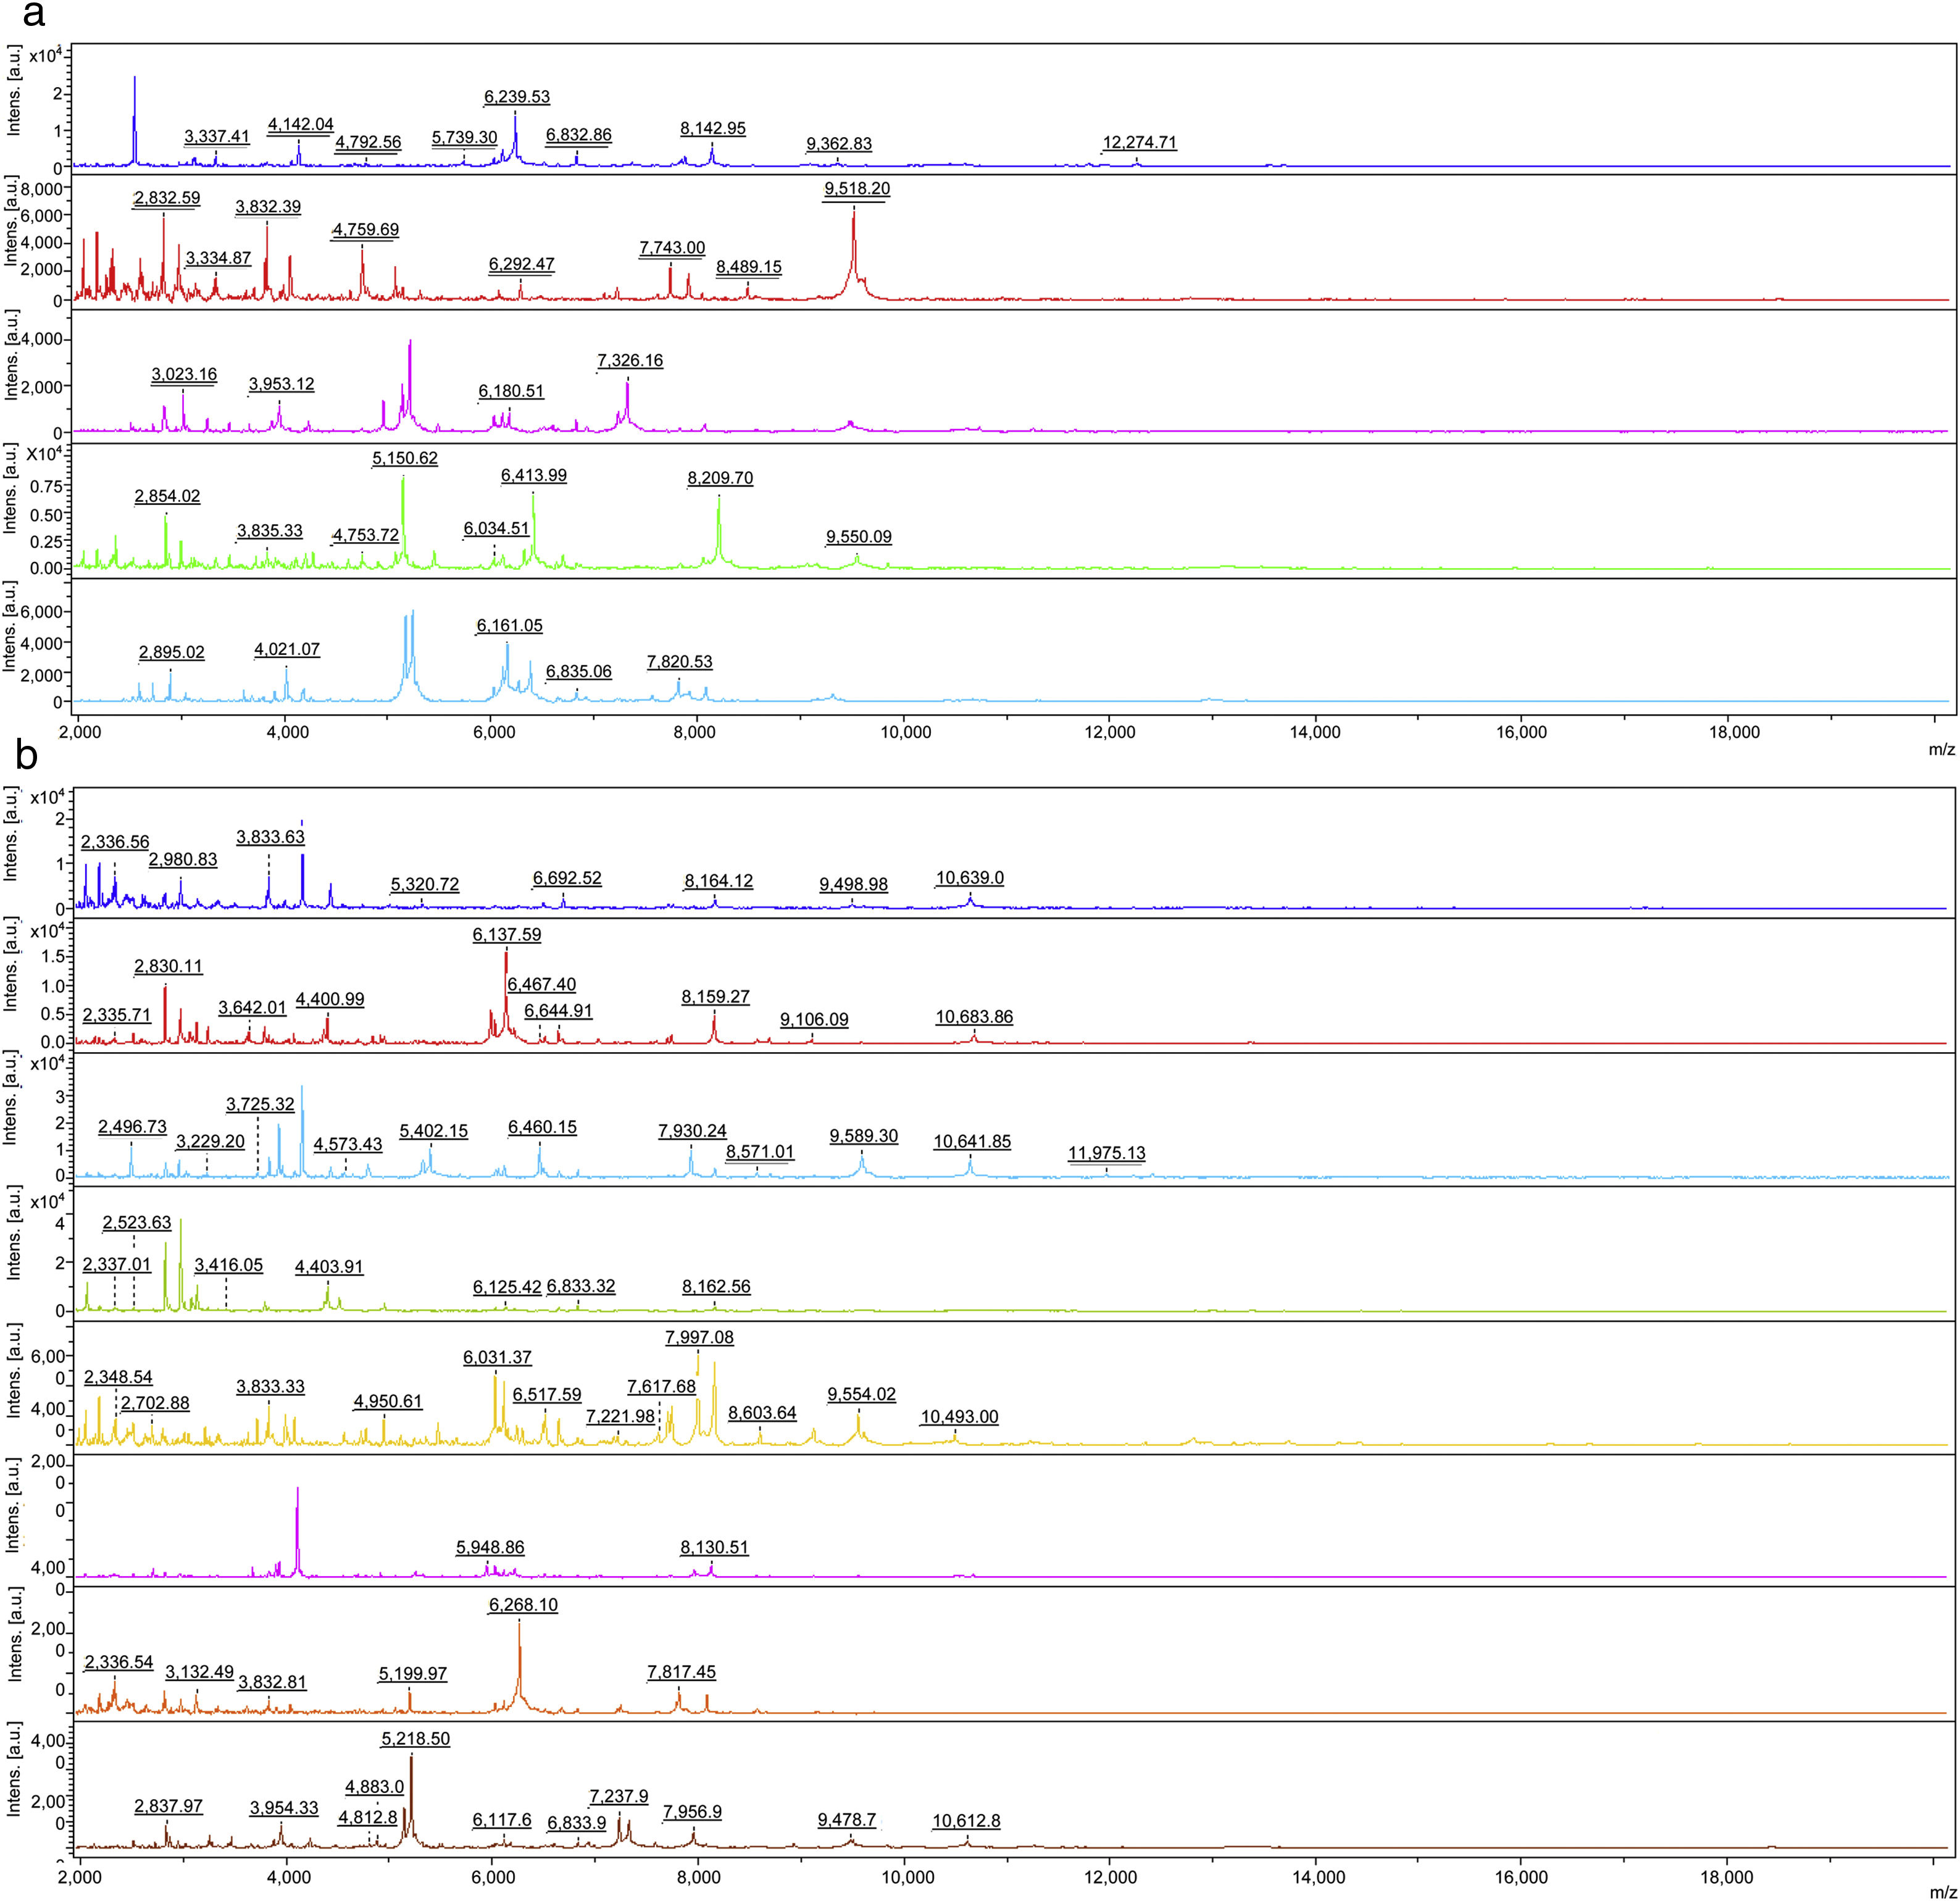Viewport: 1960px width, 1901px height.
Task: Select the 5,150.62 peak annotation
Action: pos(405,458)
